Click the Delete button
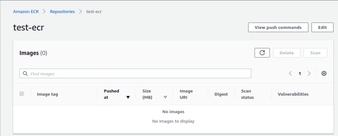This screenshot has width=338, height=136. (287, 53)
